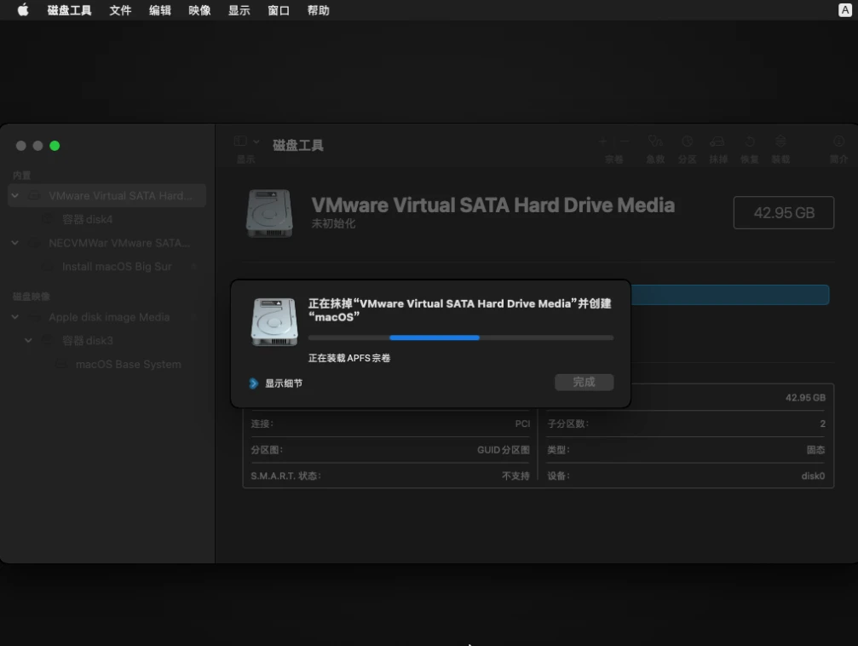Click the hard drive icon in erase dialog

(274, 322)
